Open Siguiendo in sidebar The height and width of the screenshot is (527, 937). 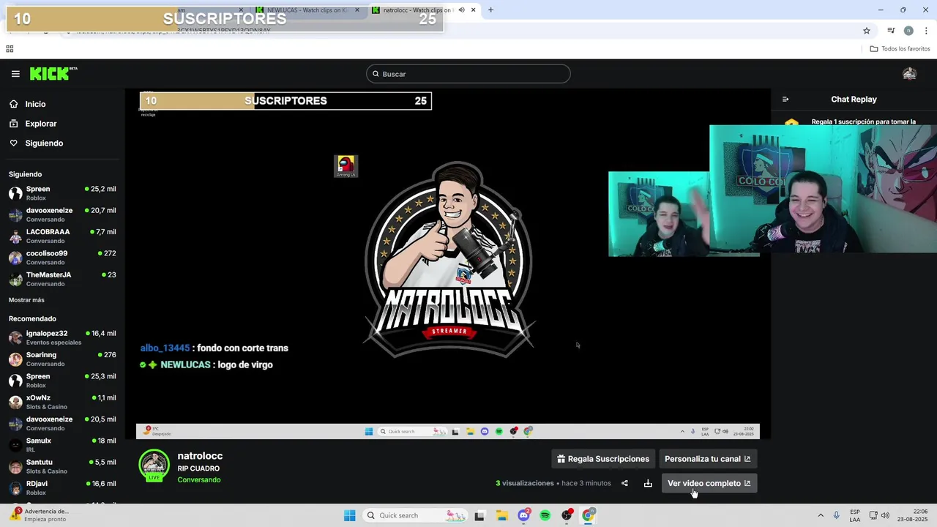[x=44, y=143]
